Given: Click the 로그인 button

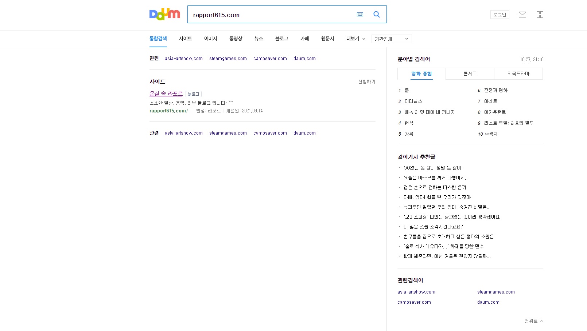Looking at the screenshot, I should click(499, 15).
